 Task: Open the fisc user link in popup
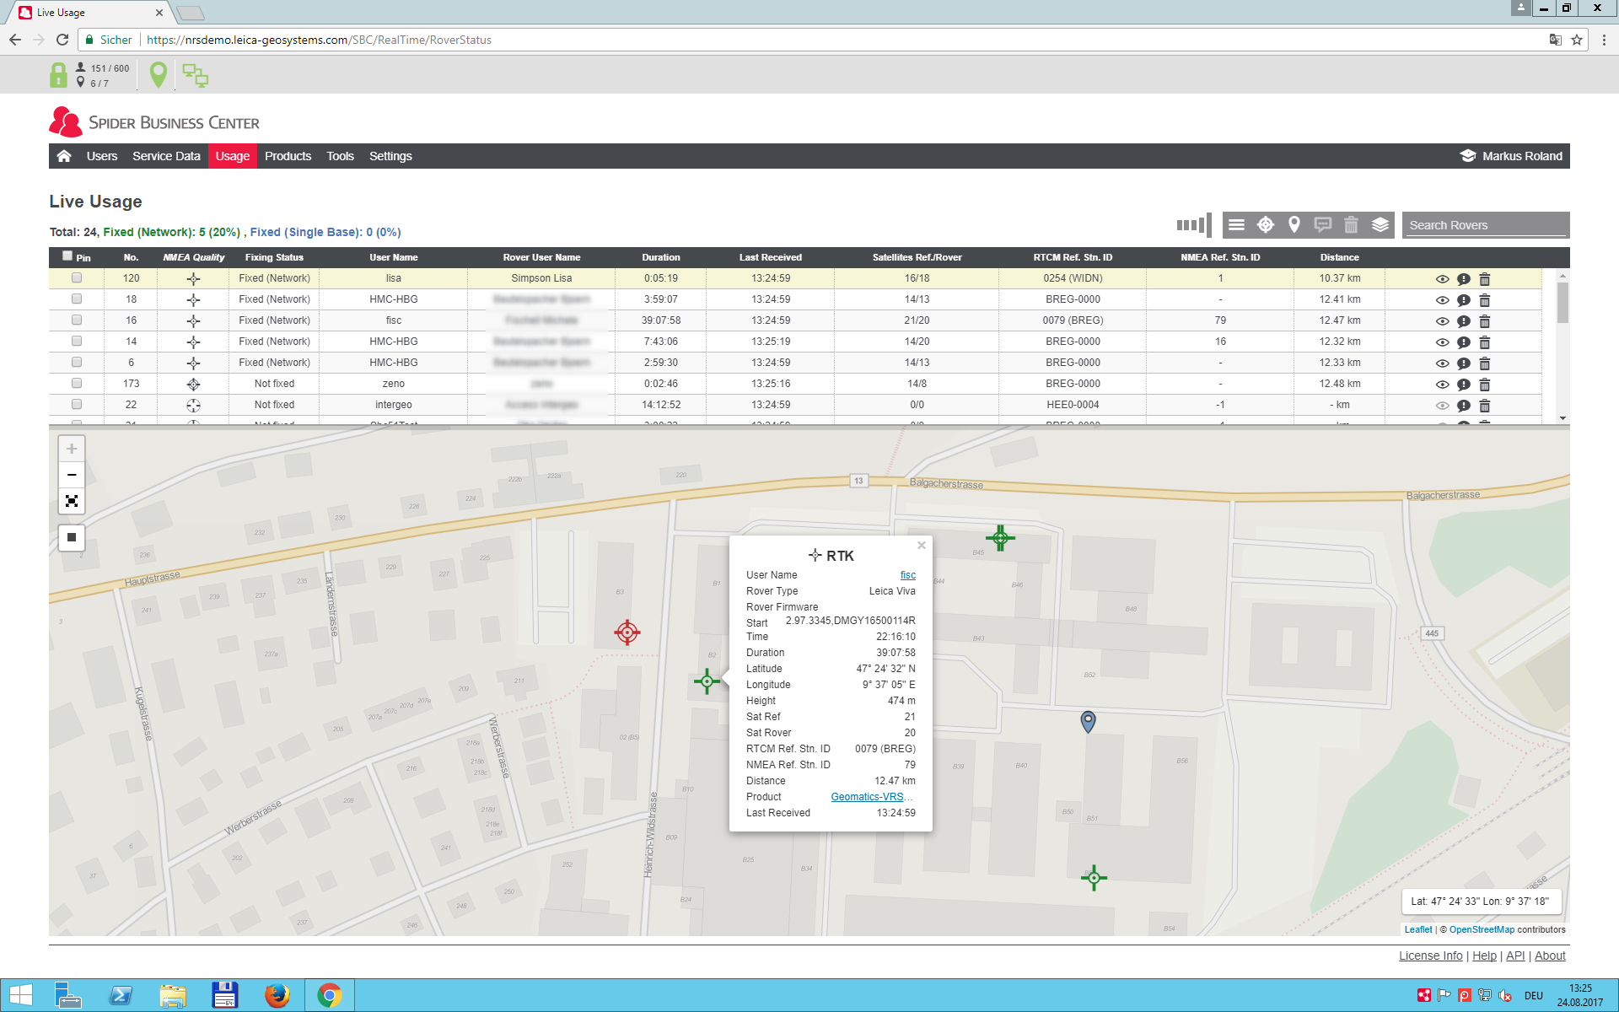pos(907,575)
